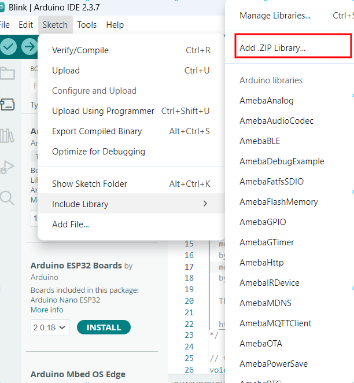354x383 pixels.
Task: Click line number 26 in editor gutter
Action: [x=189, y=370]
